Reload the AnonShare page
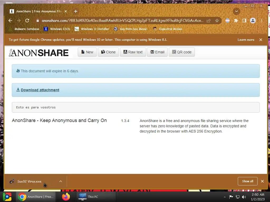 pos(27,21)
